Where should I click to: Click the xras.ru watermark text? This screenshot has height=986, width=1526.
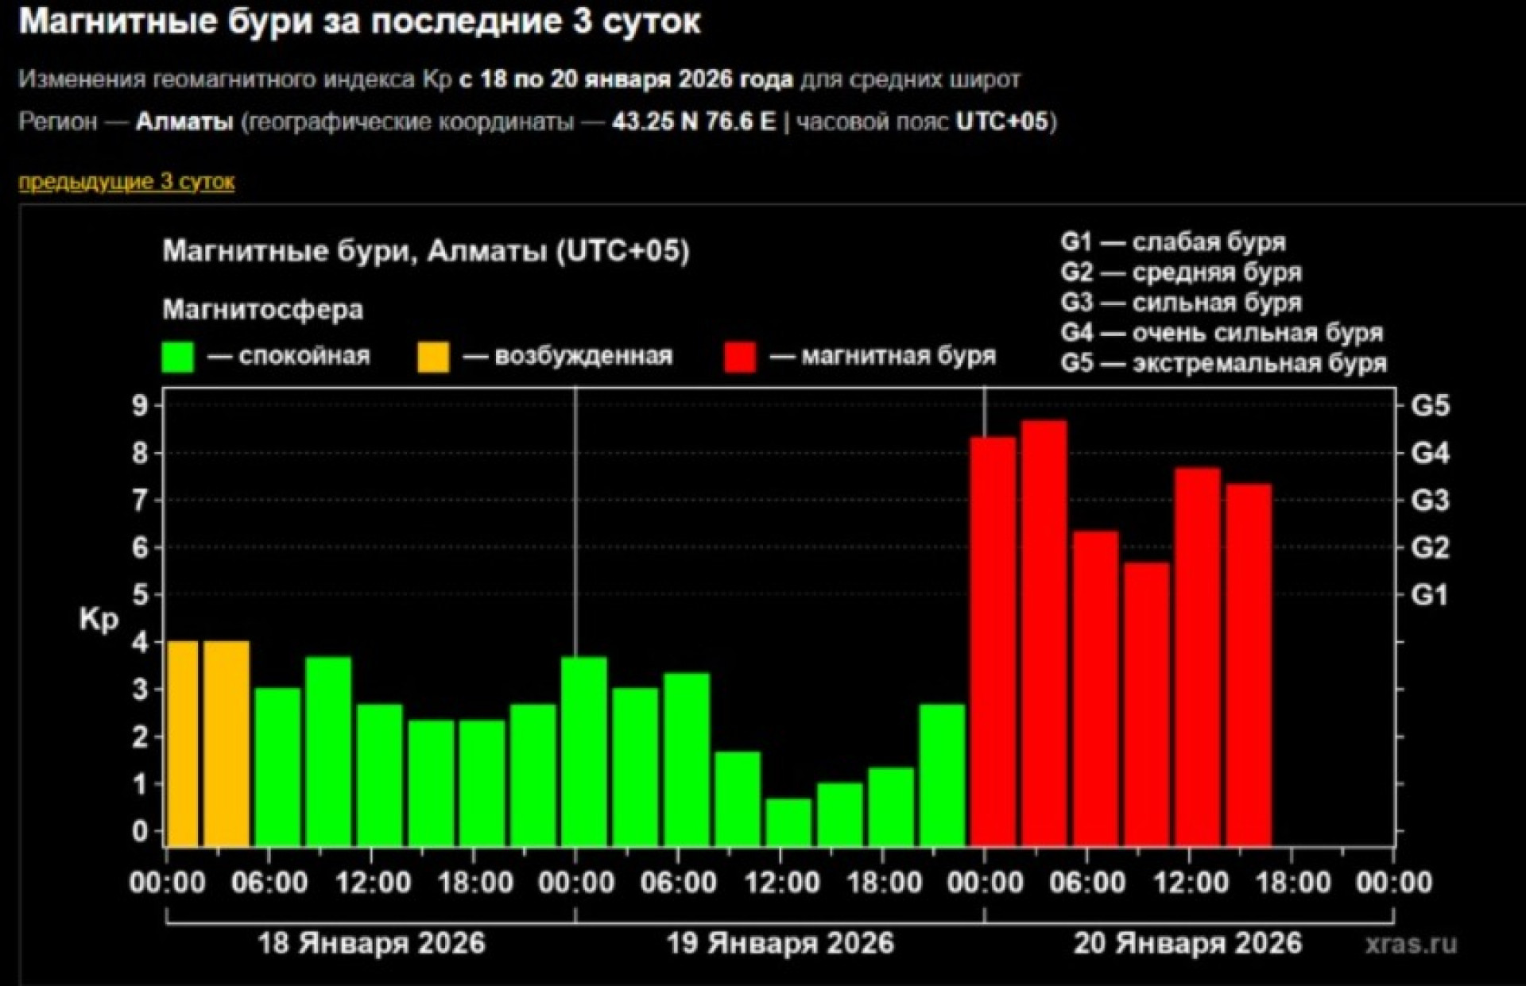(x=1411, y=944)
